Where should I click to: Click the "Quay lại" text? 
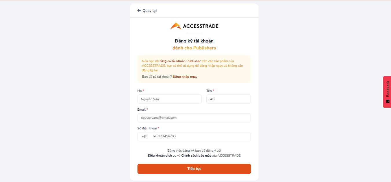(150, 11)
